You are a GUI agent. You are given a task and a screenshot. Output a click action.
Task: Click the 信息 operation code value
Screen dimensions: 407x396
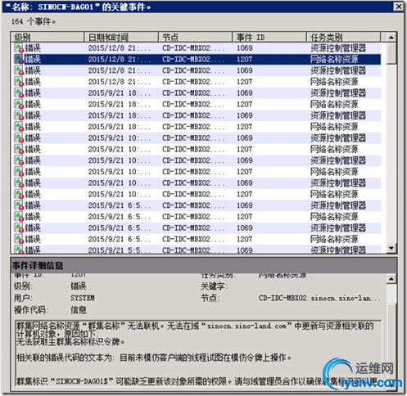click(x=79, y=310)
